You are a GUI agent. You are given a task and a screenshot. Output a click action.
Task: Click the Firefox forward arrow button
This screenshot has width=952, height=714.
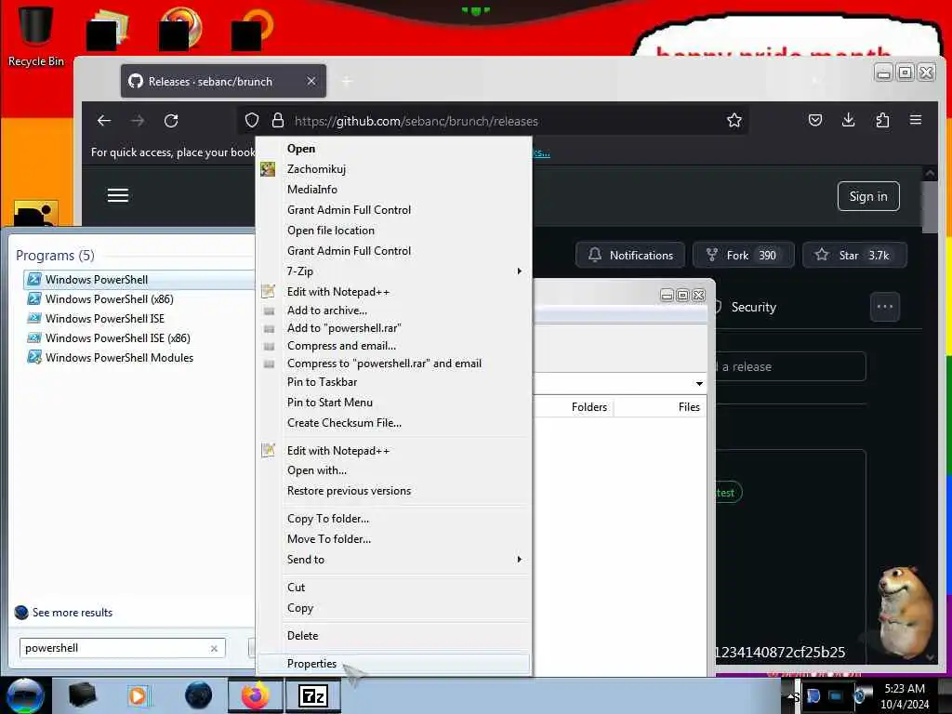click(138, 121)
